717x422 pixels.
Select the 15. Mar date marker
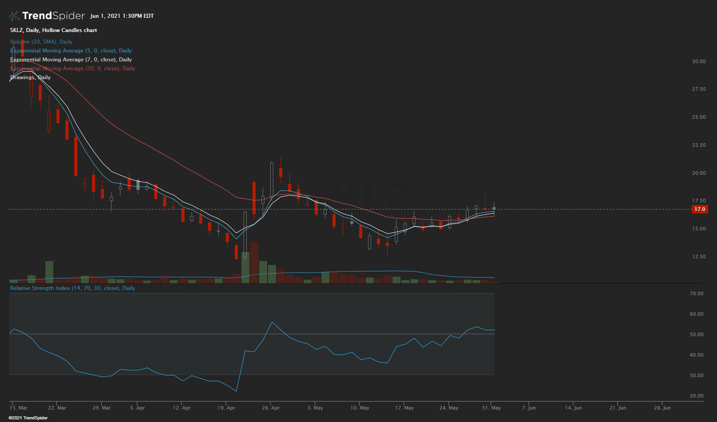pos(19,408)
